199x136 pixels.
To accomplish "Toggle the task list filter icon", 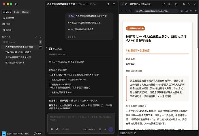I will [x=40, y=37].
